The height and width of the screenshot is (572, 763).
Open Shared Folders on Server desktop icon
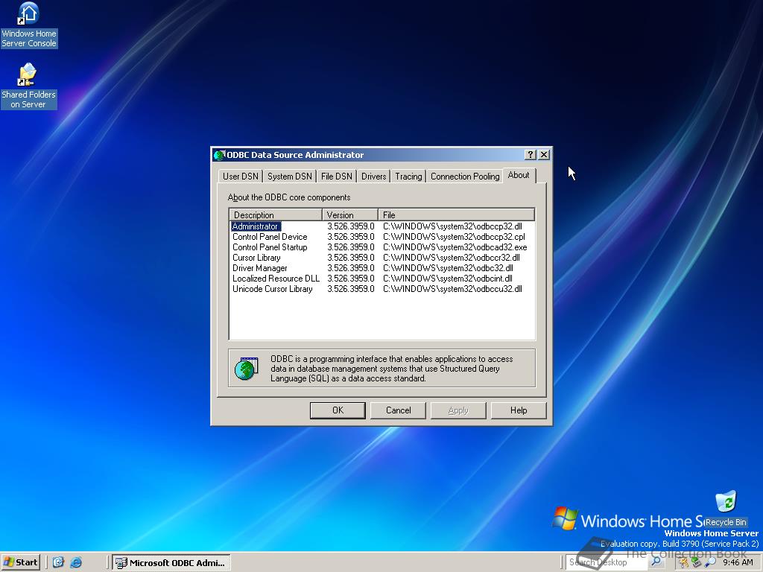[x=29, y=86]
